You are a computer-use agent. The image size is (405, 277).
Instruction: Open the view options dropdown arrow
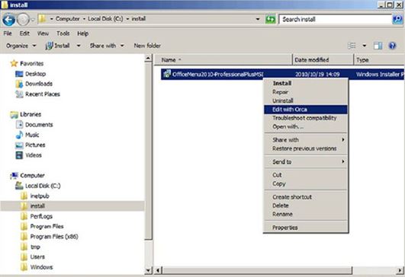(x=364, y=46)
